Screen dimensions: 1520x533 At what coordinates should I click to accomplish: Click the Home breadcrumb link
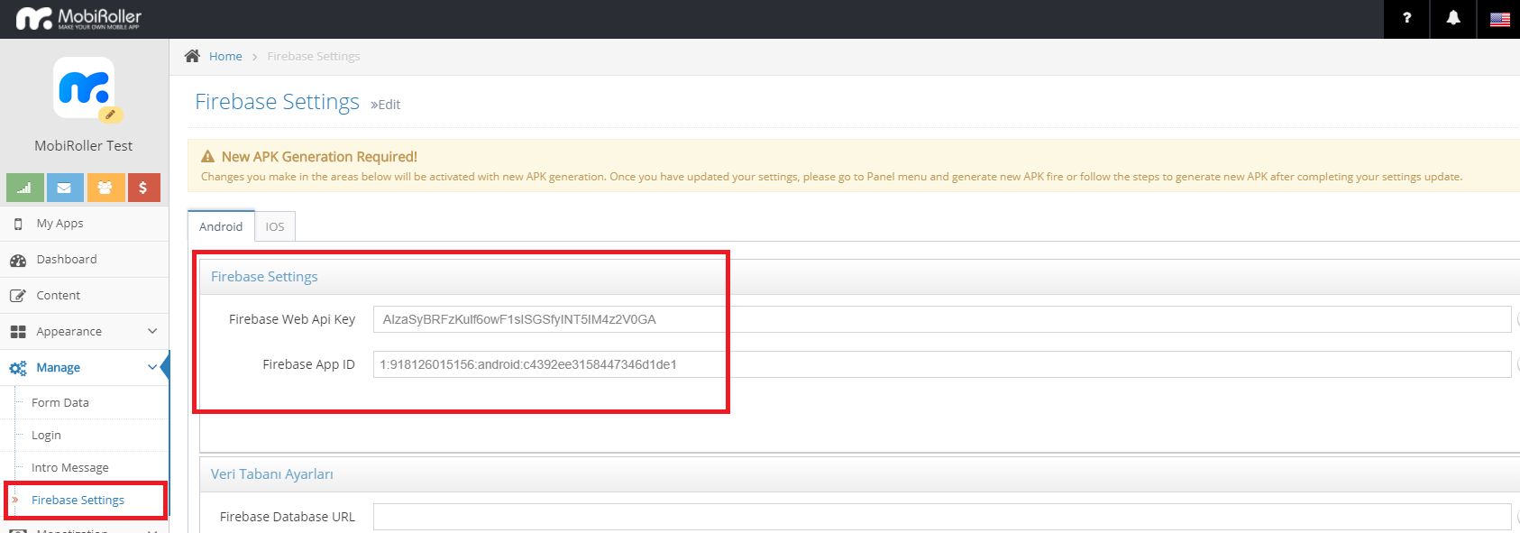[x=225, y=56]
